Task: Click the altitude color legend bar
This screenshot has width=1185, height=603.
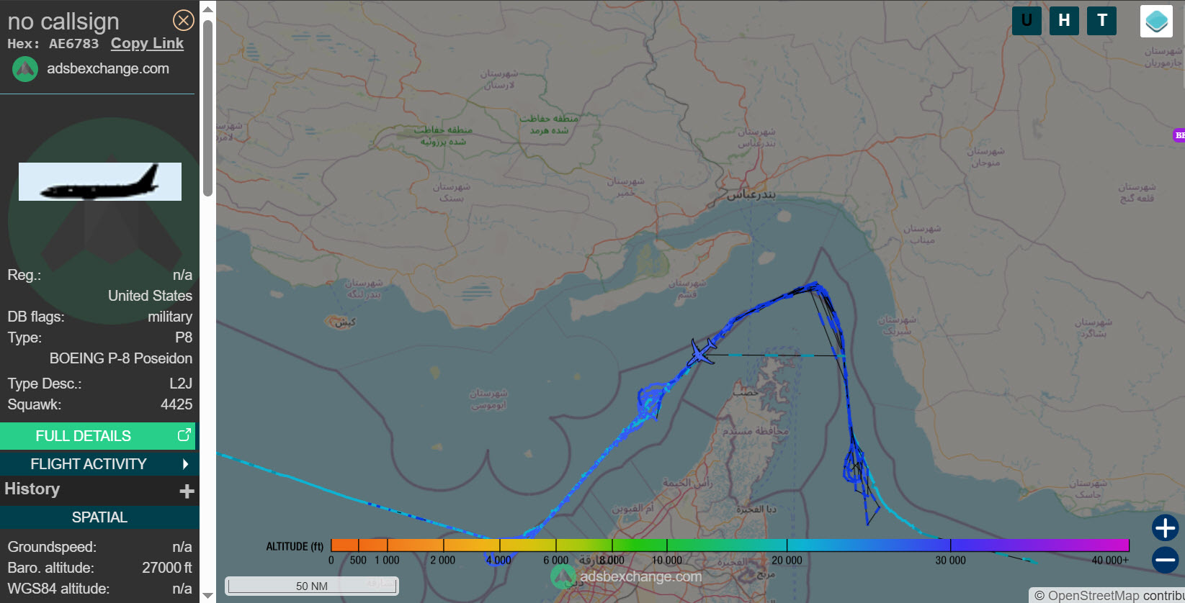Action: click(729, 545)
